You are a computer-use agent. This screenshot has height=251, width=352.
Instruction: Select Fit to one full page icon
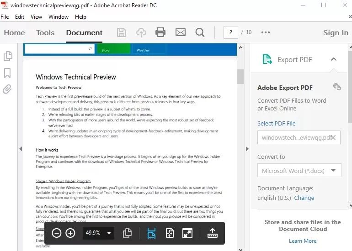point(170,233)
